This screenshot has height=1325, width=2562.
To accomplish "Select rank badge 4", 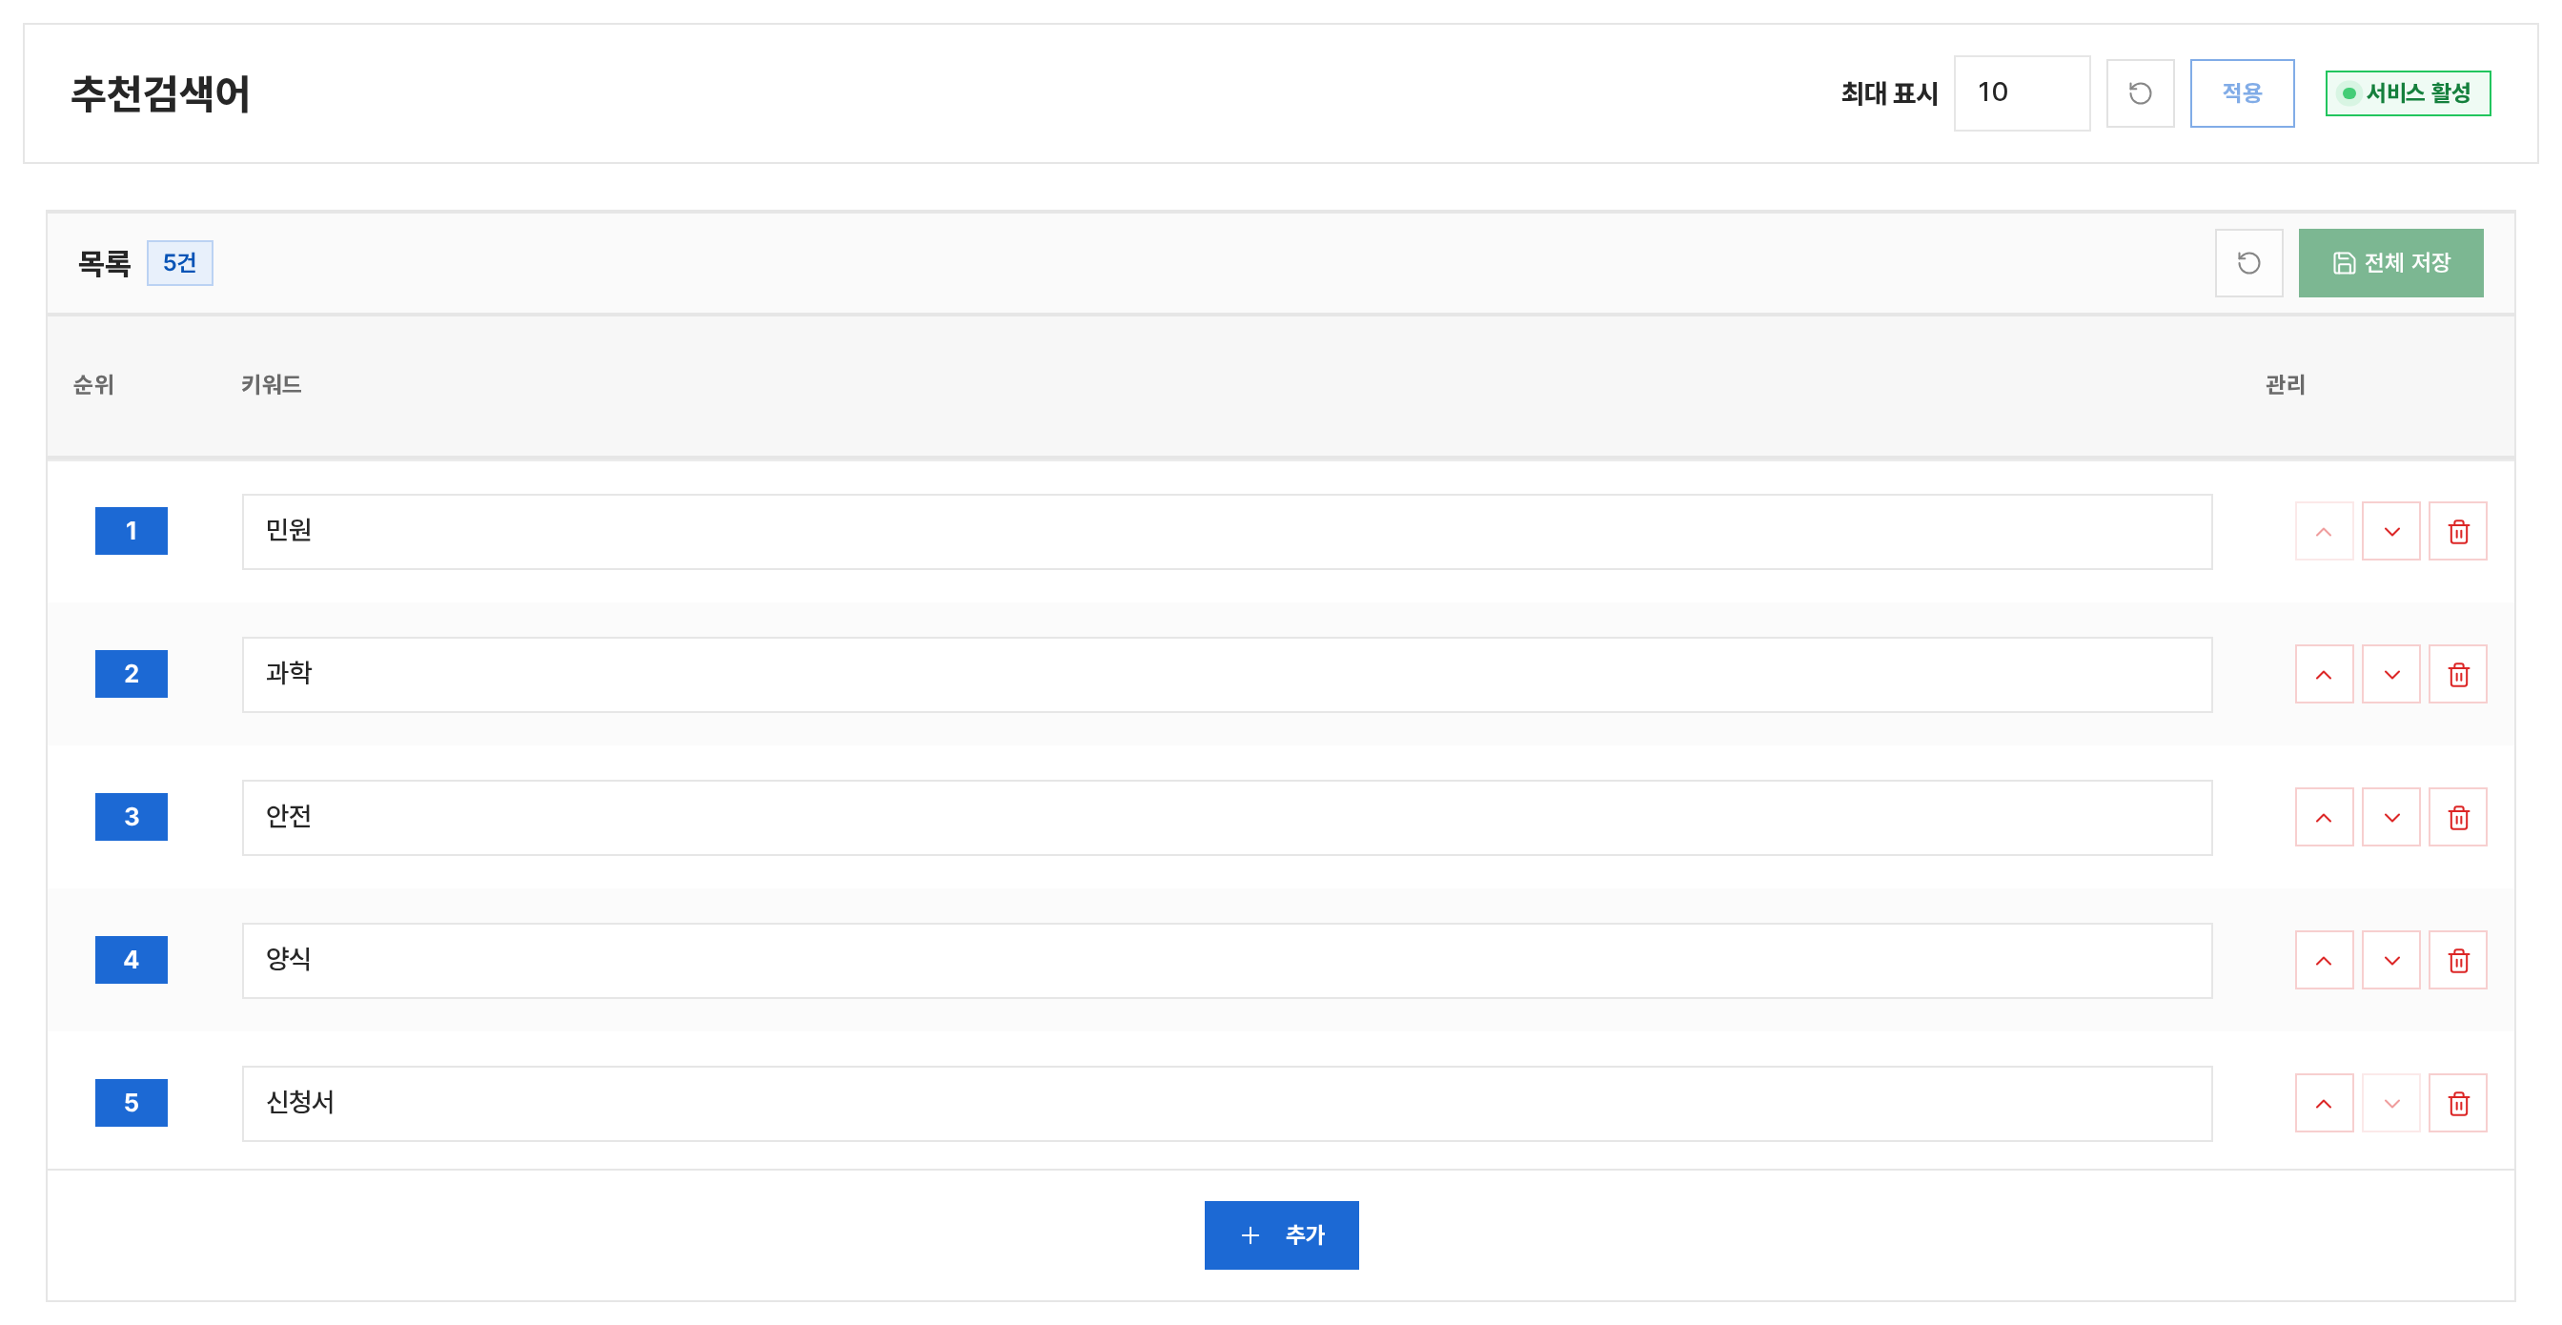I will 132,961.
